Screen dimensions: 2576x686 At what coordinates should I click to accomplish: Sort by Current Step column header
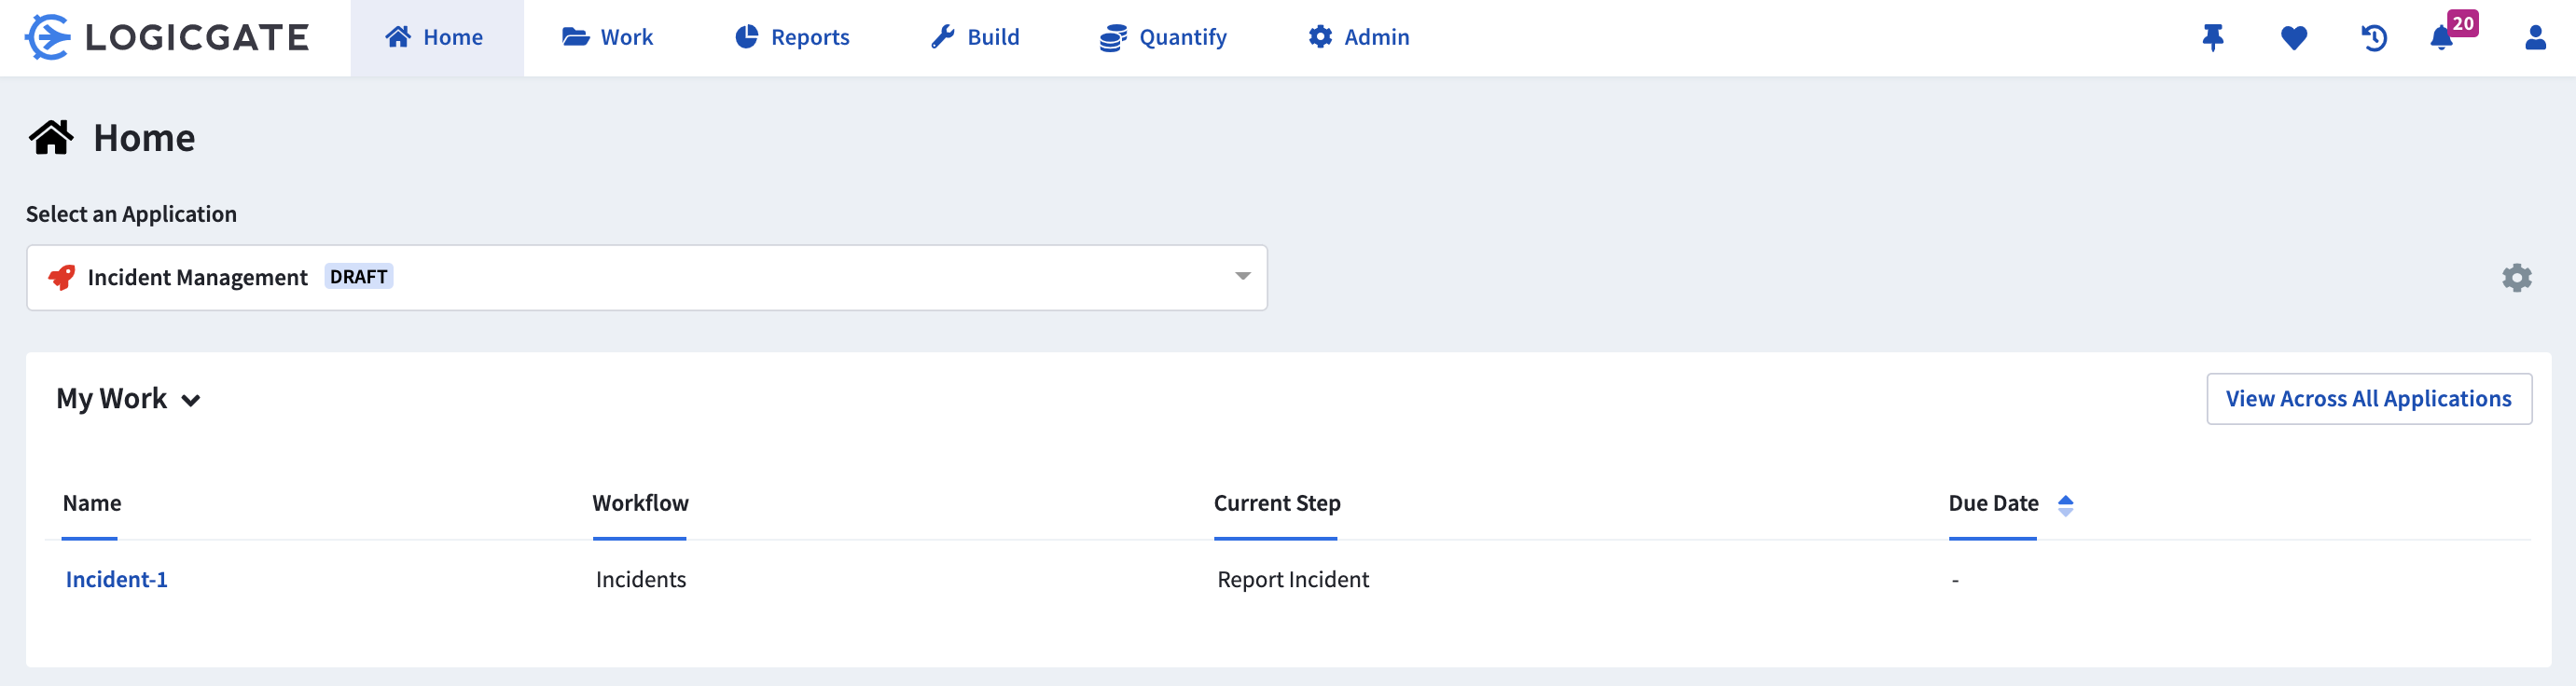(x=1276, y=503)
